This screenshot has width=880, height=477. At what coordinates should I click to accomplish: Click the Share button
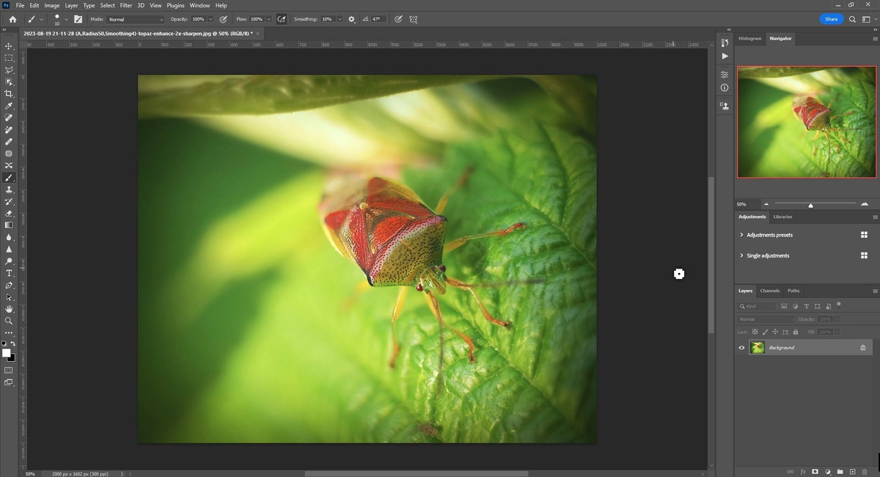pos(831,19)
